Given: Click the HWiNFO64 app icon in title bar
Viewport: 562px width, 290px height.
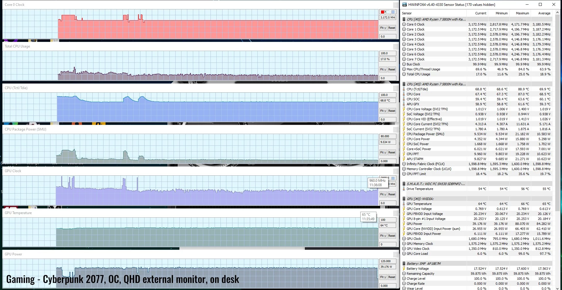Looking at the screenshot, I should 405,4.
